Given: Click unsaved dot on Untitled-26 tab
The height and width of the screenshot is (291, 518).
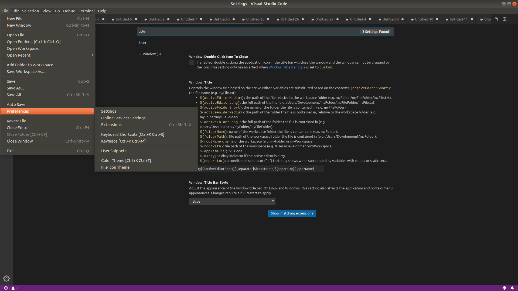Looking at the screenshot, I should 303,19.
